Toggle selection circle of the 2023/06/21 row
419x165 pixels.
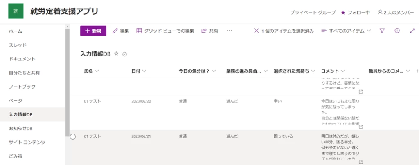click(x=73, y=137)
